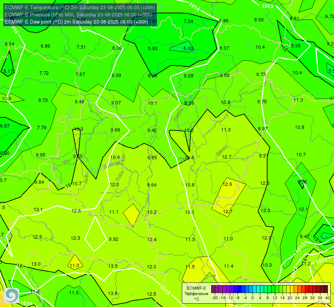The height and width of the screenshot is (307, 334).
Task: Click the purple swatch at legend value -20
Action: [213, 289]
